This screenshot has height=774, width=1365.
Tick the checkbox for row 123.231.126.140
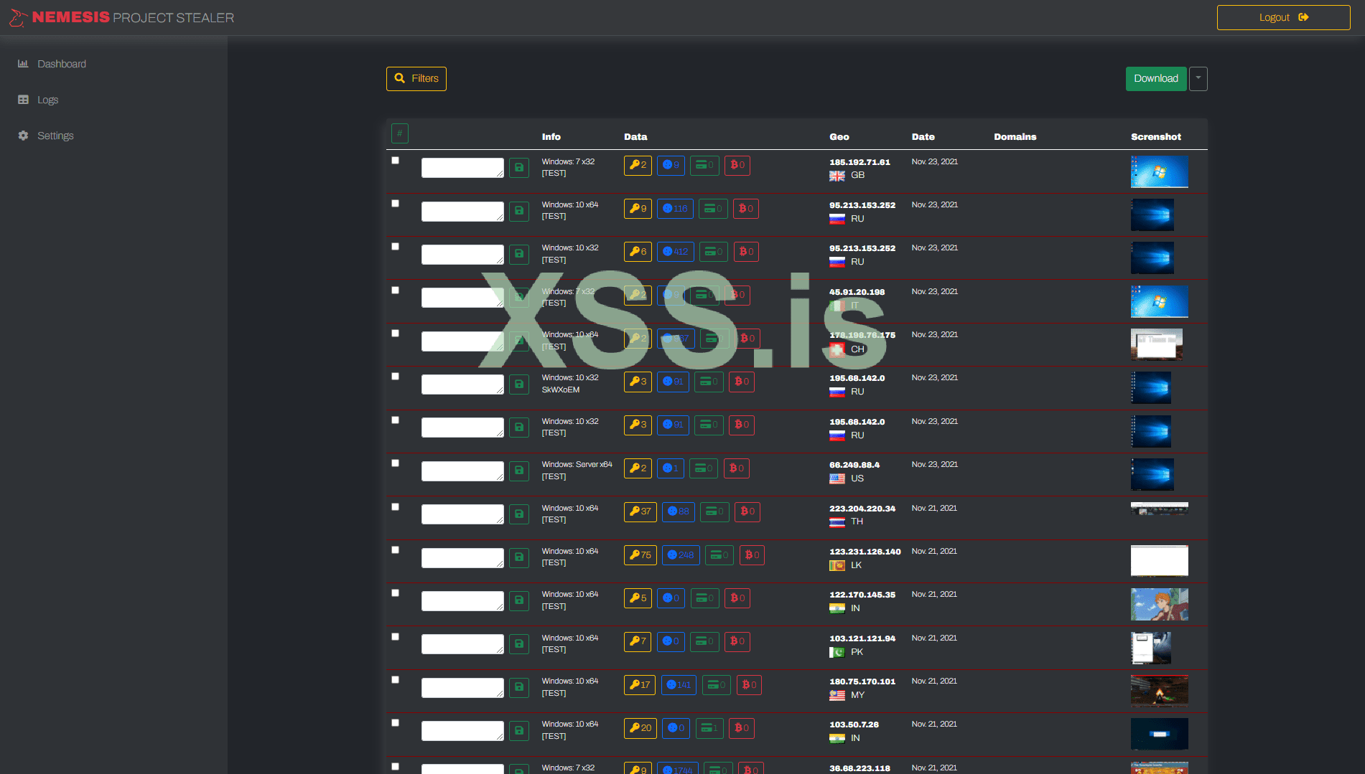click(395, 549)
